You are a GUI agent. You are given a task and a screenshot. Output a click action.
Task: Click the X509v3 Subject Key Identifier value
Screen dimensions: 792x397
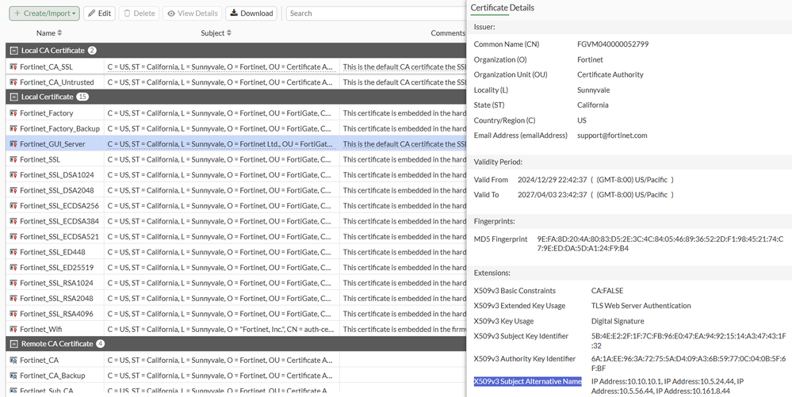[x=688, y=341]
